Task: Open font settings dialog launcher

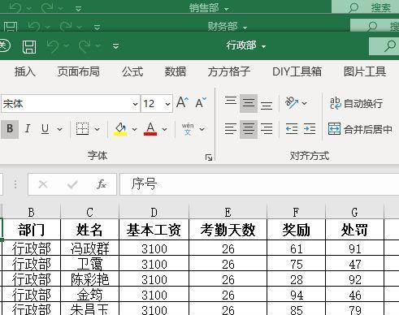Action: pyautogui.click(x=209, y=157)
